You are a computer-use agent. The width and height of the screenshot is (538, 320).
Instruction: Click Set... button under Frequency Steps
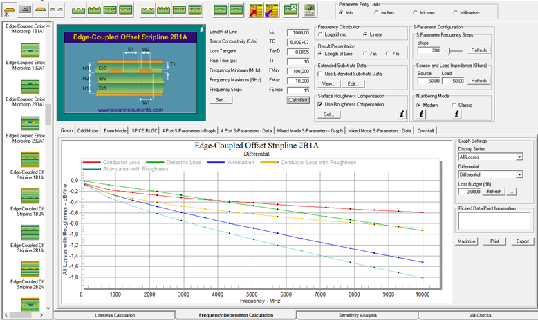point(221,100)
